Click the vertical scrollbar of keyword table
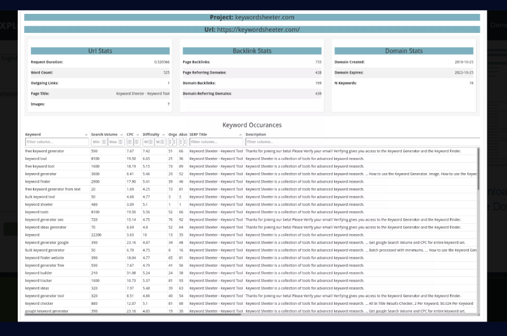 [478, 169]
